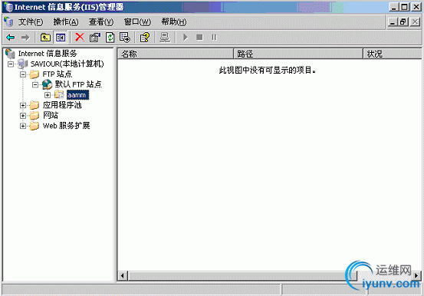This screenshot has height=296, width=424.
Task: Toggle the console tree pane icon
Action: [x=61, y=38]
